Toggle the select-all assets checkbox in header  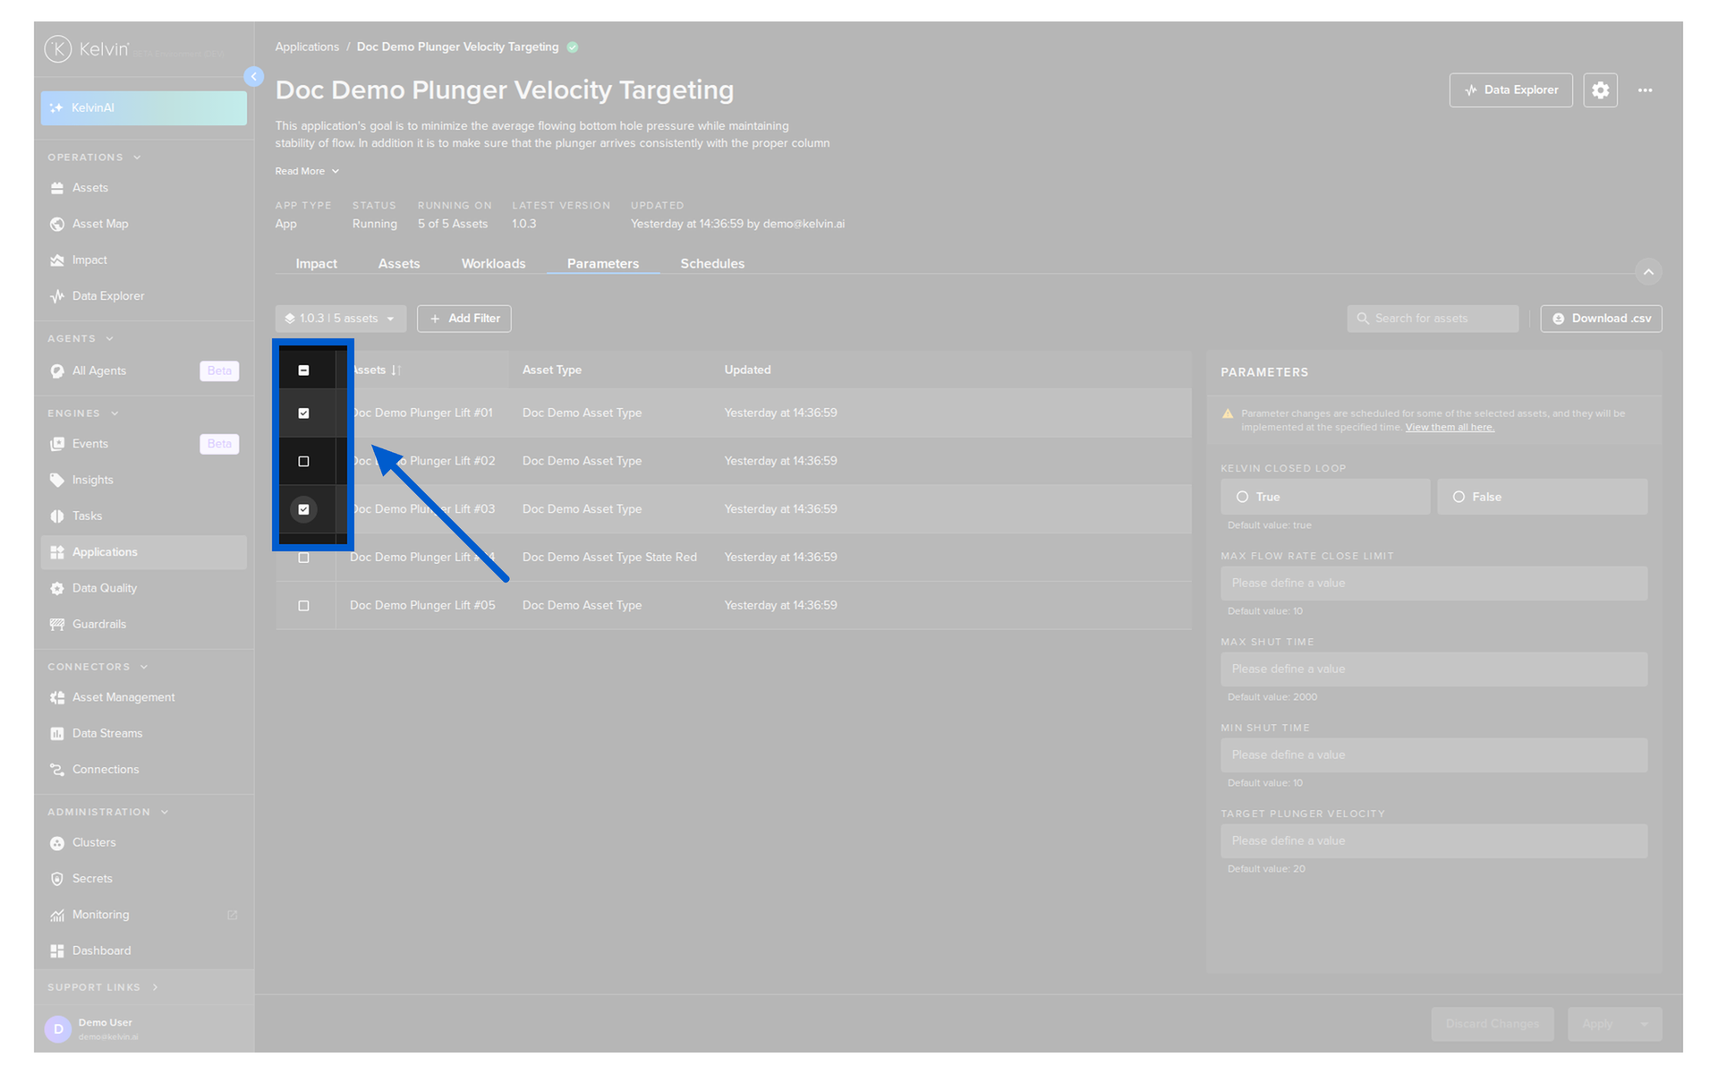pos(303,371)
